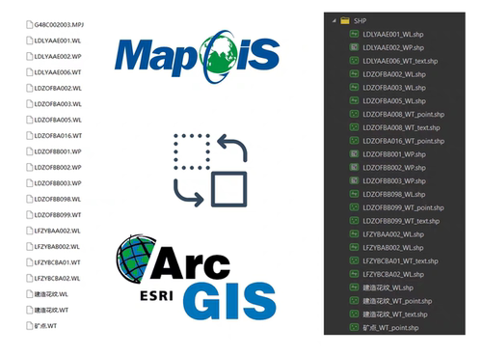The height and width of the screenshot is (355, 482).
Task: Click the file icon beside LDZOFBB001.WP
Action: pos(29,151)
